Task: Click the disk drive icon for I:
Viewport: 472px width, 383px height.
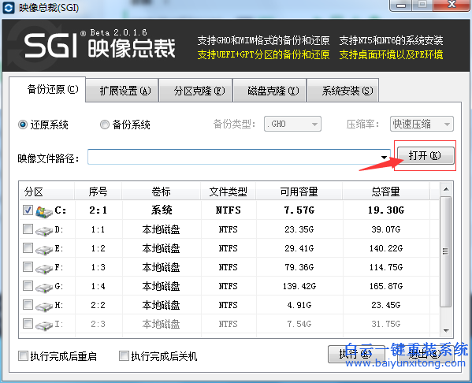Action: click(x=44, y=325)
